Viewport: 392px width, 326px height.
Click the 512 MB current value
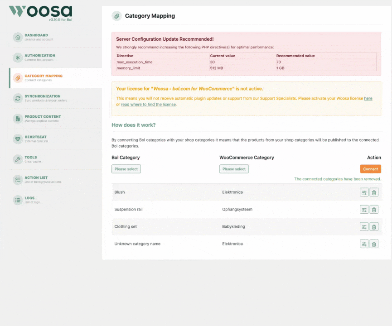pos(217,68)
